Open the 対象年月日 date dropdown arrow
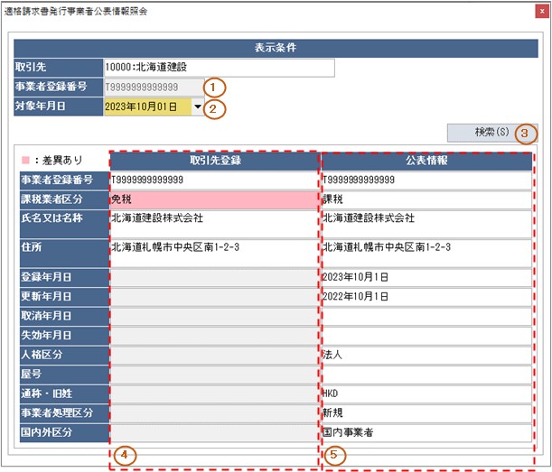 [198, 106]
